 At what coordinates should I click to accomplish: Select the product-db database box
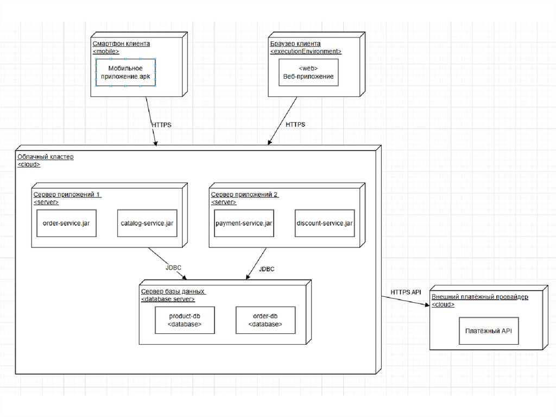tap(185, 320)
